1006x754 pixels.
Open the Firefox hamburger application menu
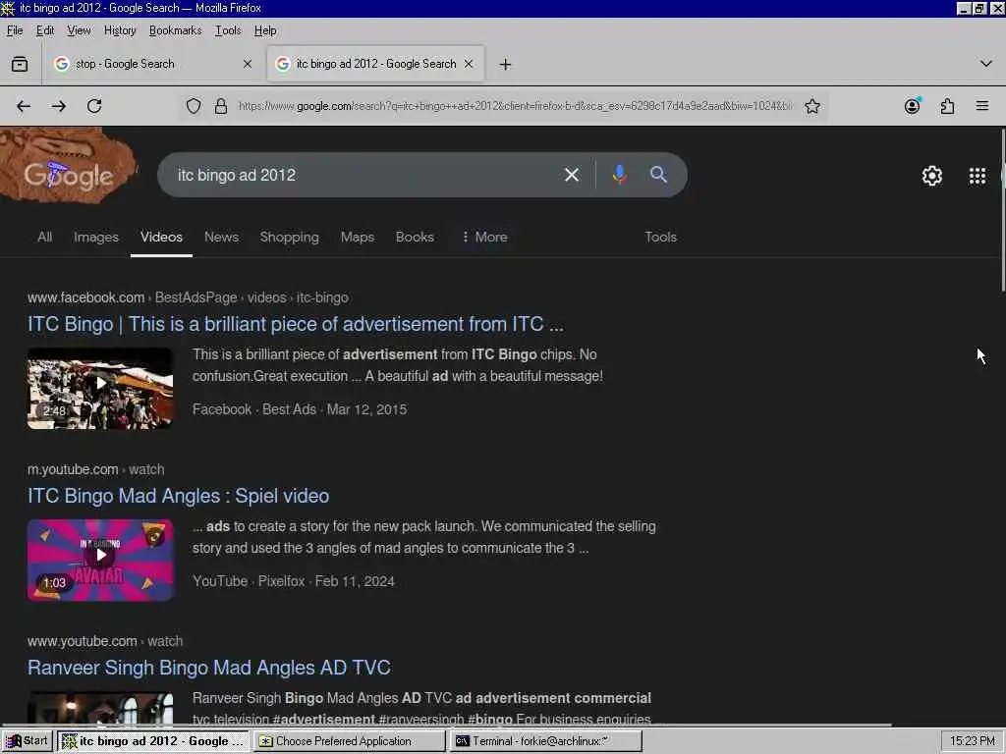(x=982, y=106)
